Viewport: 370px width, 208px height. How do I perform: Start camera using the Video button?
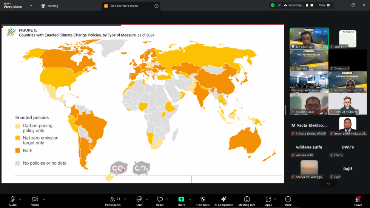(35, 200)
